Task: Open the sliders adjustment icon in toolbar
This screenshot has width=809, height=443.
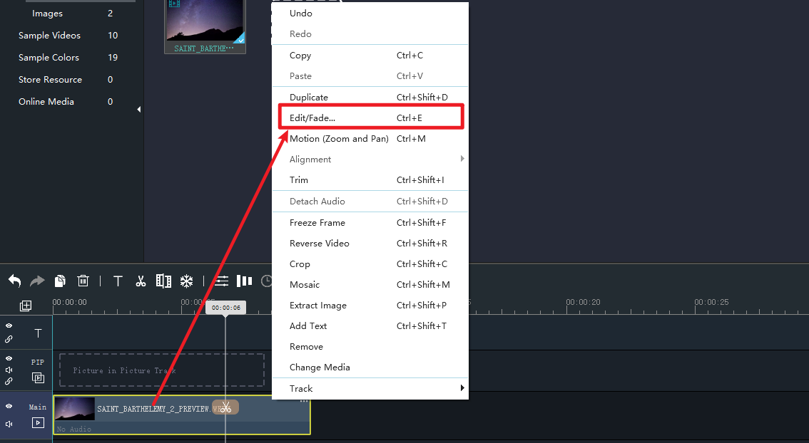Action: tap(222, 281)
